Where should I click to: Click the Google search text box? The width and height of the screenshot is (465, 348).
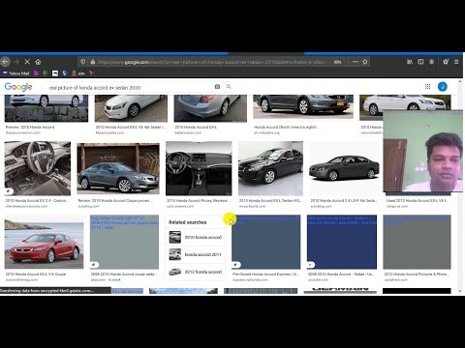[129, 87]
